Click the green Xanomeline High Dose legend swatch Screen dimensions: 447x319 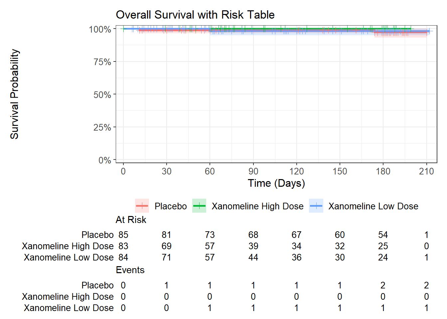tap(199, 206)
